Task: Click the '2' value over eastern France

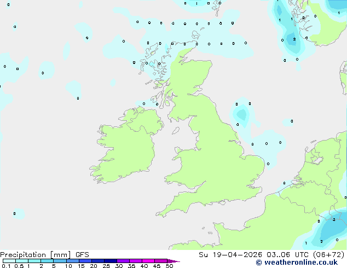Action: coord(321,241)
